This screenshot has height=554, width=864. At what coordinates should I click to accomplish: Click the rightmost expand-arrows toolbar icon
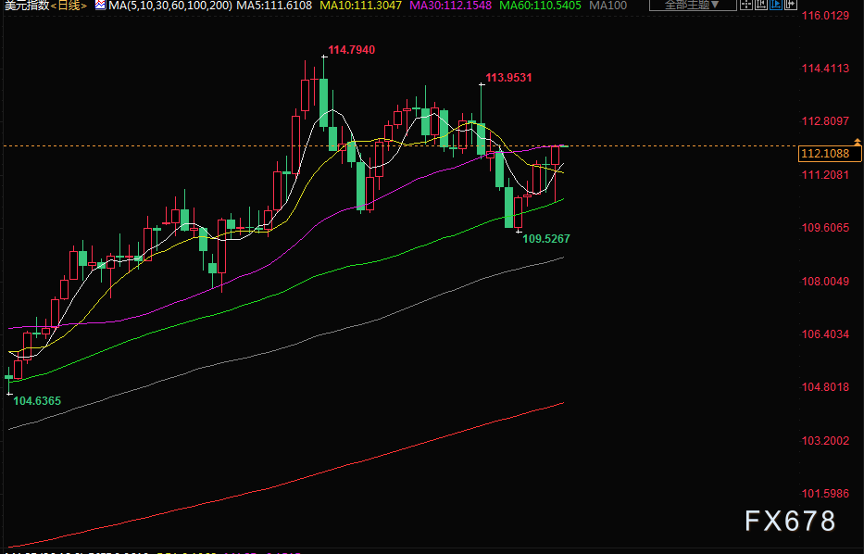click(790, 5)
